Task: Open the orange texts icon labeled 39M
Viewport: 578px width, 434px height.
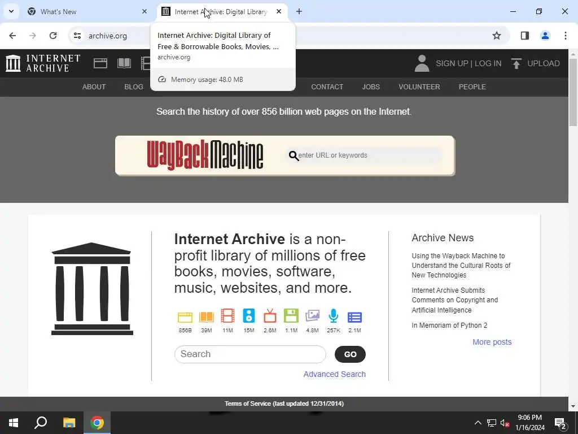Action: [207, 317]
